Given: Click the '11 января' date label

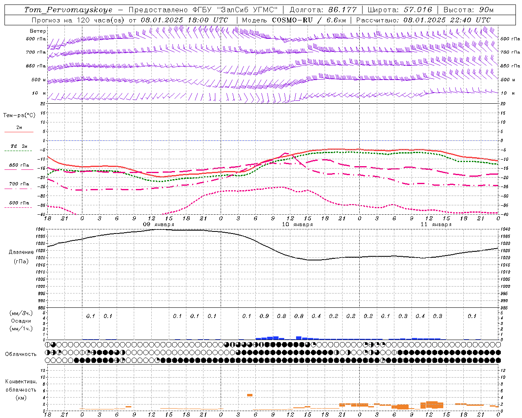Looking at the screenshot, I should [x=436, y=225].
